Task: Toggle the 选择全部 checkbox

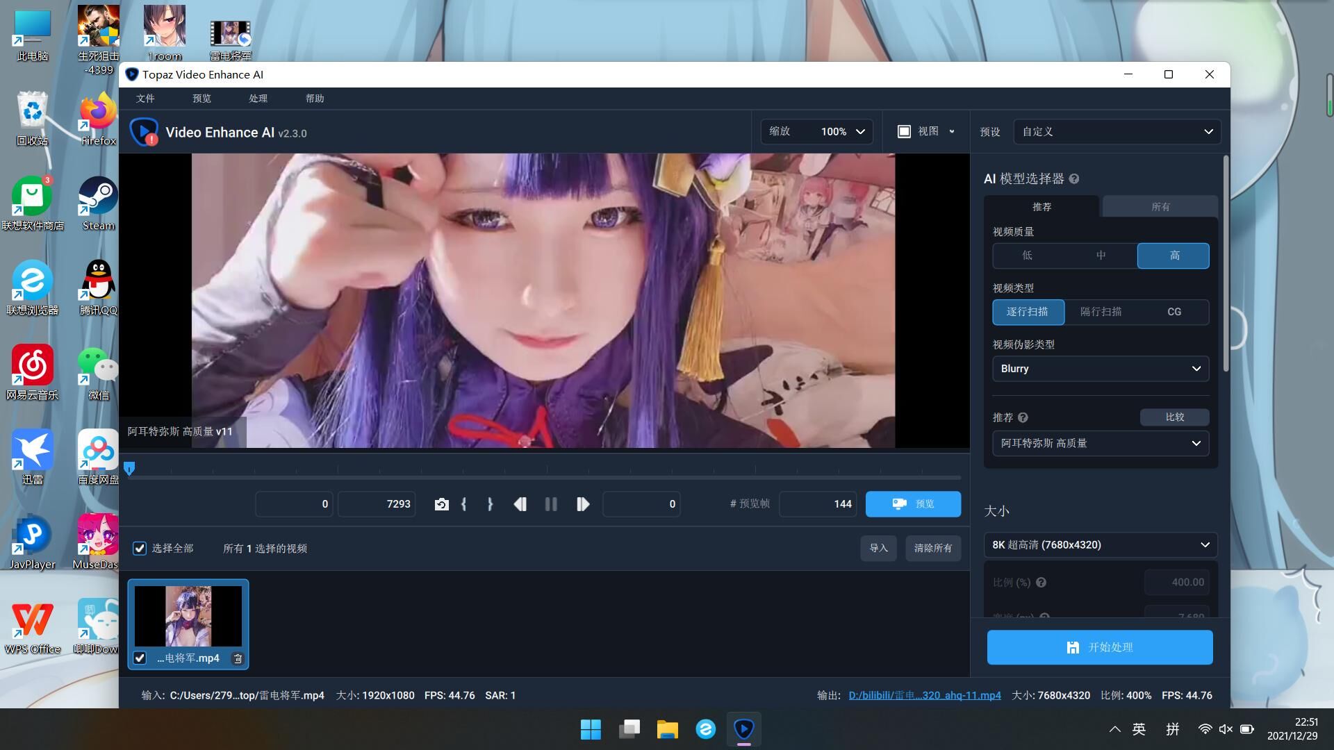Action: click(x=140, y=549)
